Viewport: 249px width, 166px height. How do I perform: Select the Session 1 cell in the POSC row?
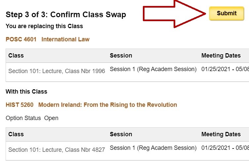(x=153, y=69)
